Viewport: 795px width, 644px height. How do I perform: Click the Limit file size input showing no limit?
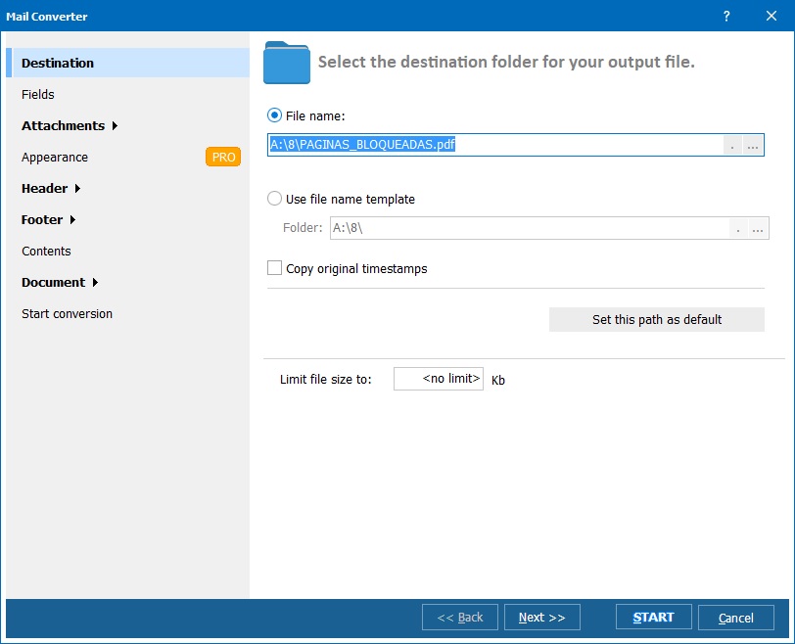pyautogui.click(x=439, y=379)
